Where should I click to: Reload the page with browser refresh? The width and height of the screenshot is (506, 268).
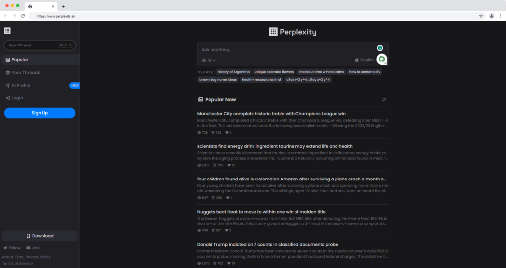pyautogui.click(x=23, y=16)
